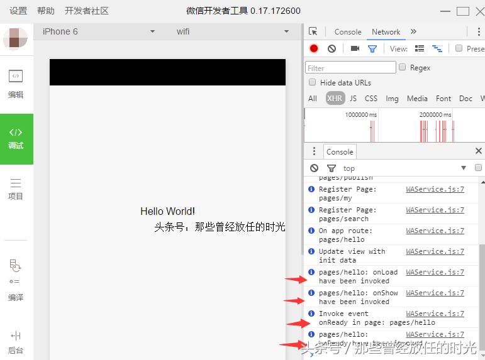This screenshot has width=485, height=360.
Task: Open devtools three-dot options menu
Action: (479, 31)
